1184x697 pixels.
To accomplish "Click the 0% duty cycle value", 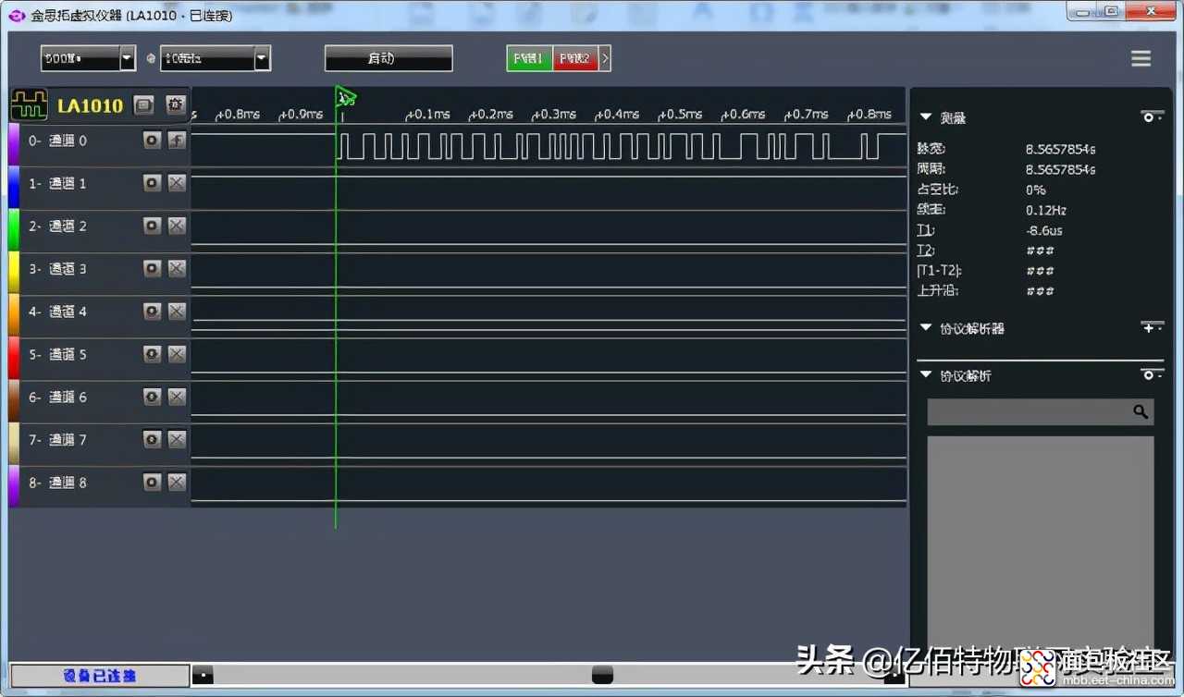I will point(1035,190).
